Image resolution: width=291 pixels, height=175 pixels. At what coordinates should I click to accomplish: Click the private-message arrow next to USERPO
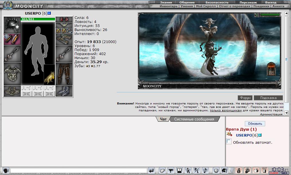[229, 134]
